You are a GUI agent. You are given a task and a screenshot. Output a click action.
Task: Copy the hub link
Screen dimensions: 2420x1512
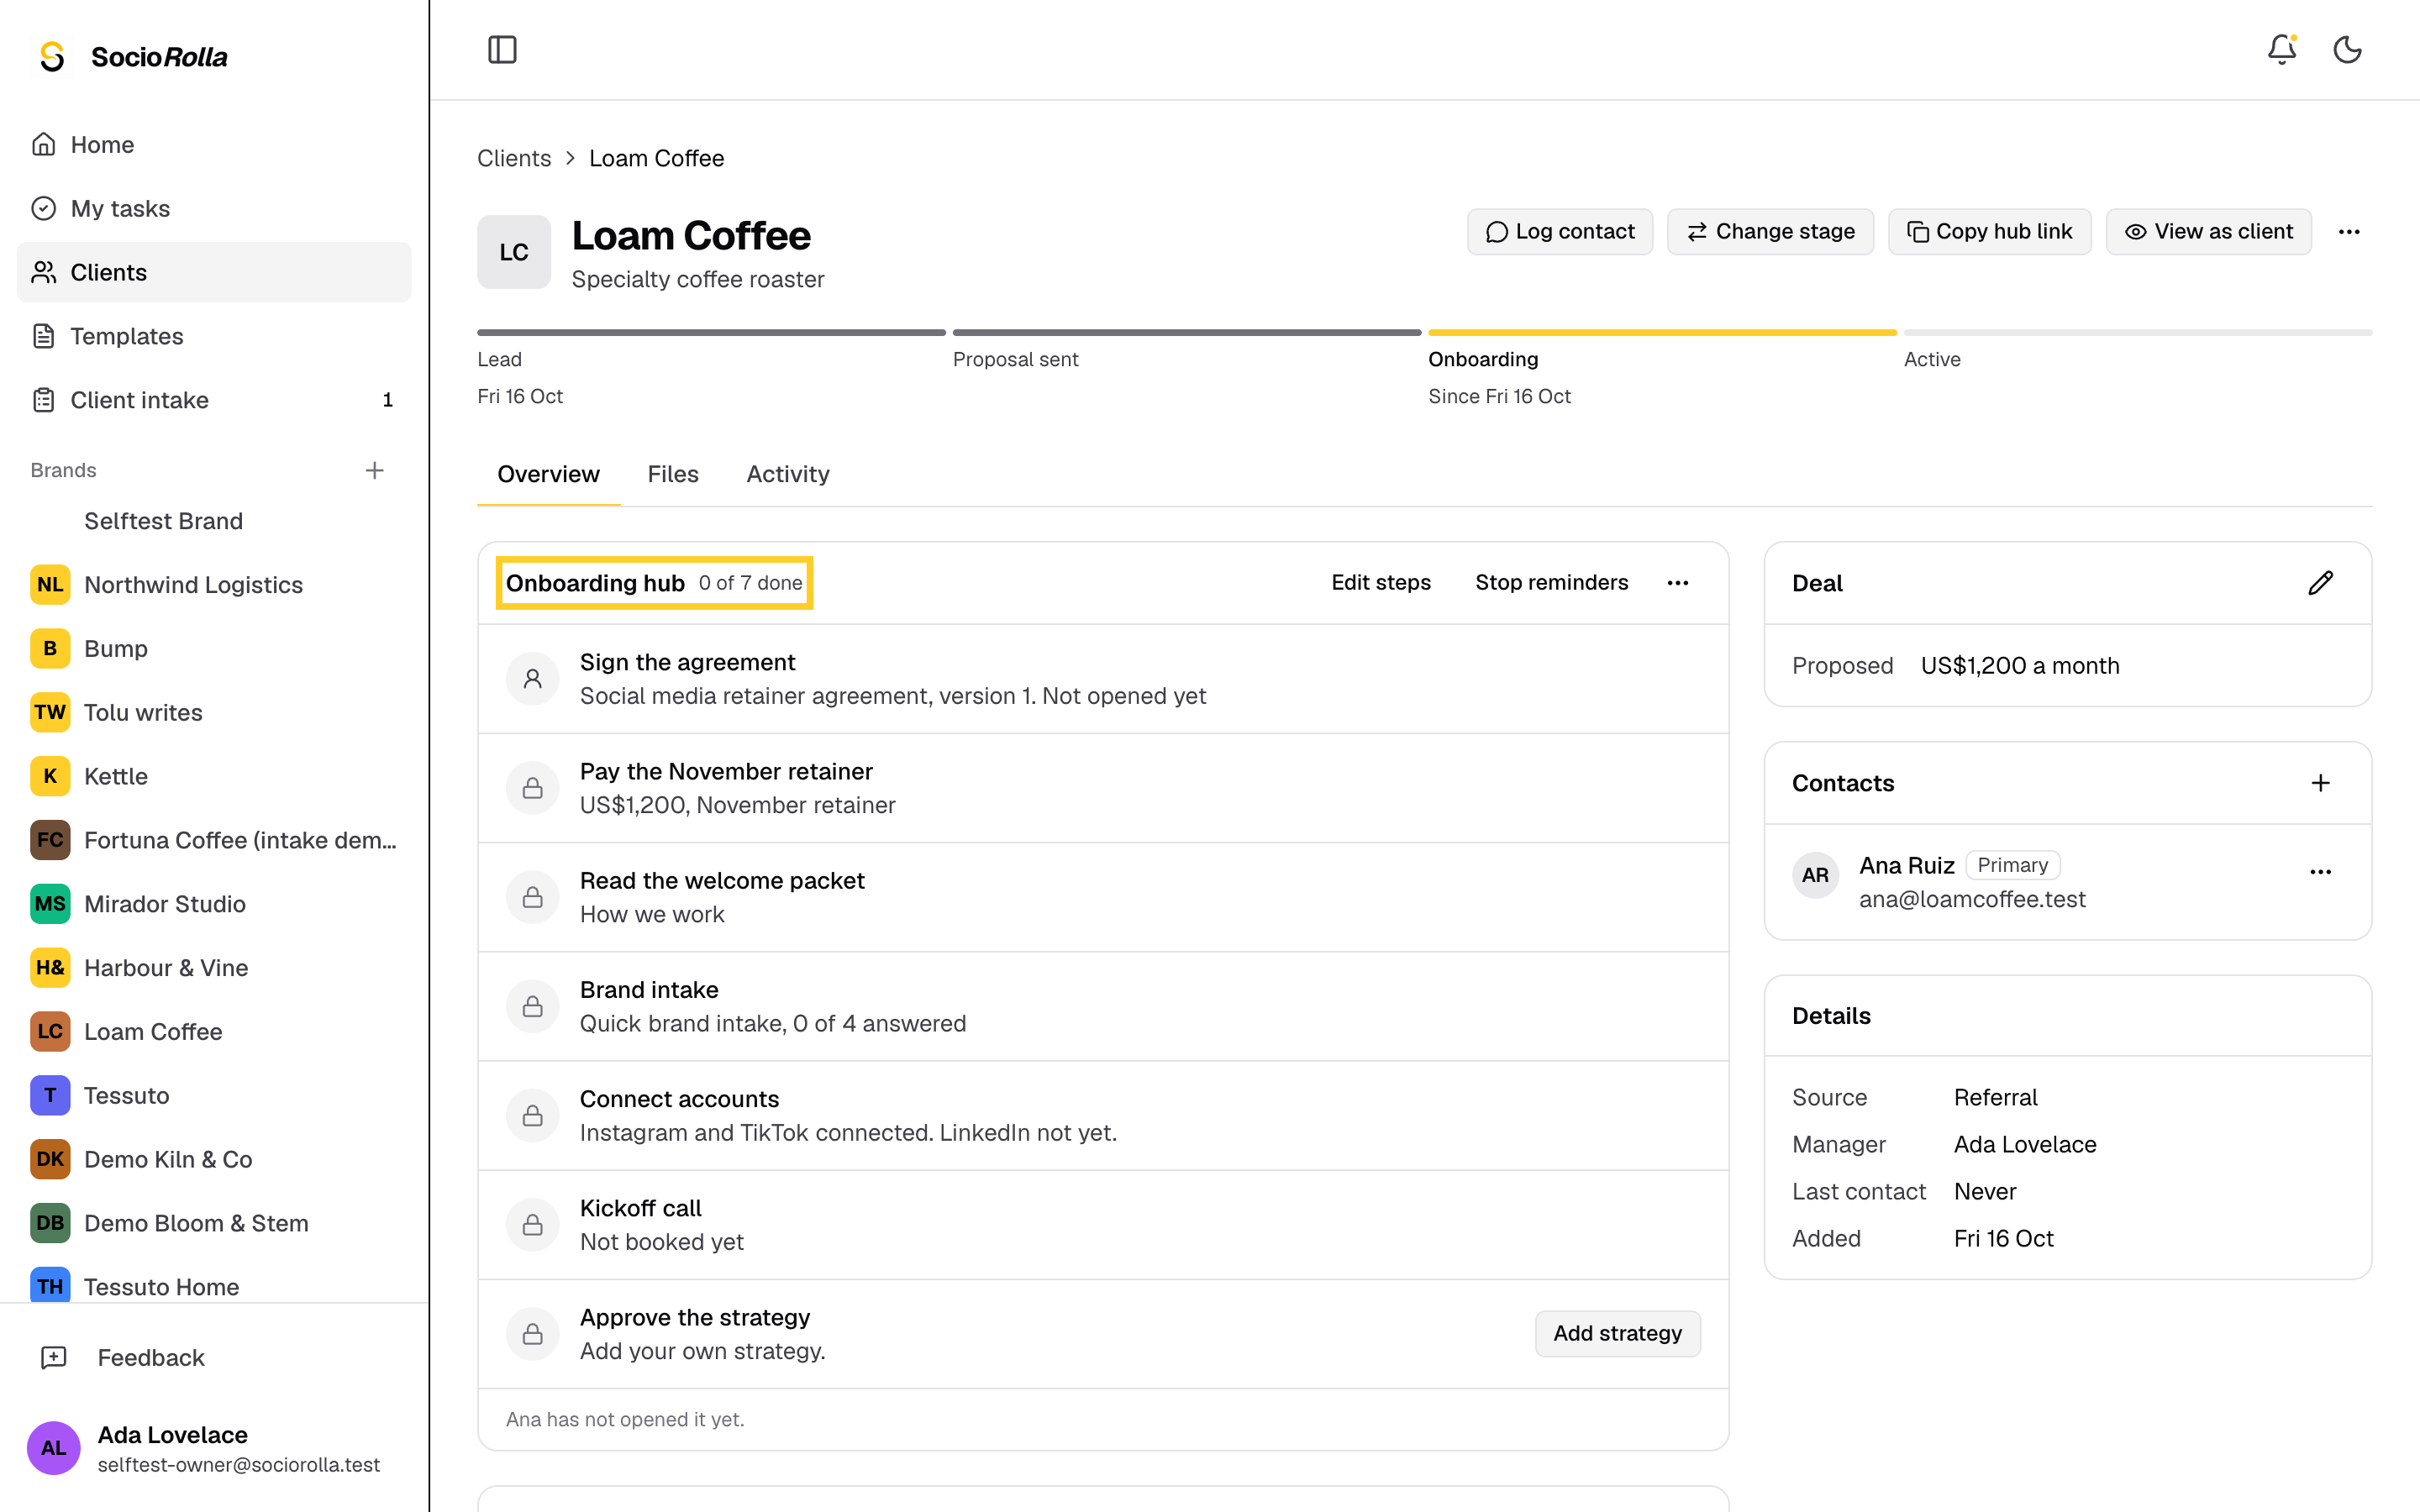[1989, 232]
